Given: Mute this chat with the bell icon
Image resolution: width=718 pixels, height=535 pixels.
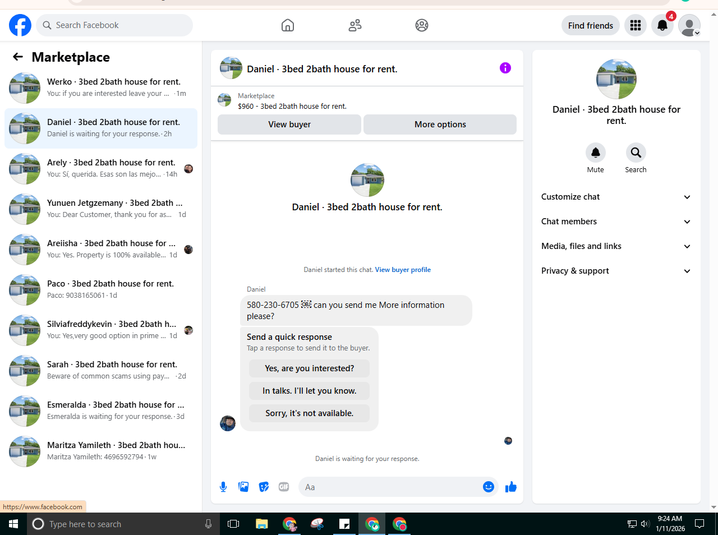Looking at the screenshot, I should (596, 153).
